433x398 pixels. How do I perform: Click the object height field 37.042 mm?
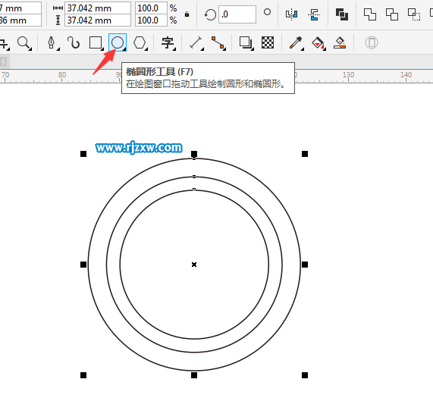click(x=98, y=20)
